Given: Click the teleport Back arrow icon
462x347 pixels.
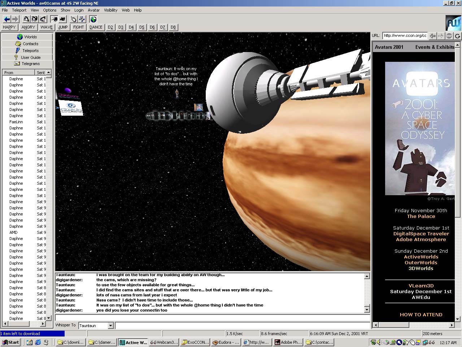Looking at the screenshot, I should (6, 19).
